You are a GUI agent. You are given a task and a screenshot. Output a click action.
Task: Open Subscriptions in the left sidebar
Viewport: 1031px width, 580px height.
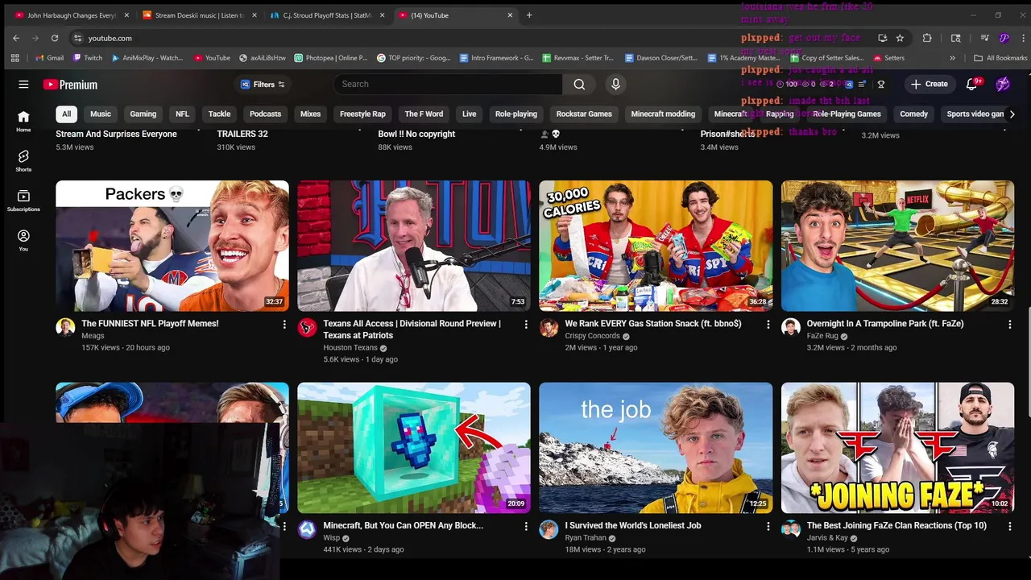tap(23, 201)
